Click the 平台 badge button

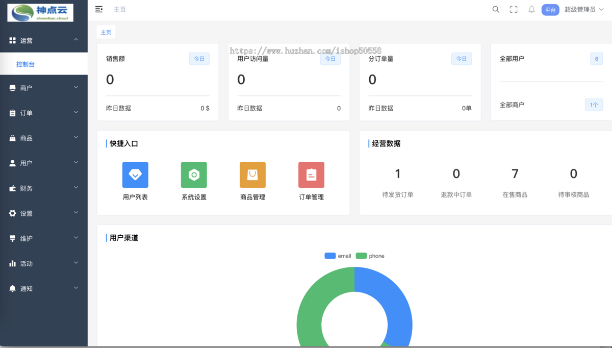pyautogui.click(x=550, y=10)
